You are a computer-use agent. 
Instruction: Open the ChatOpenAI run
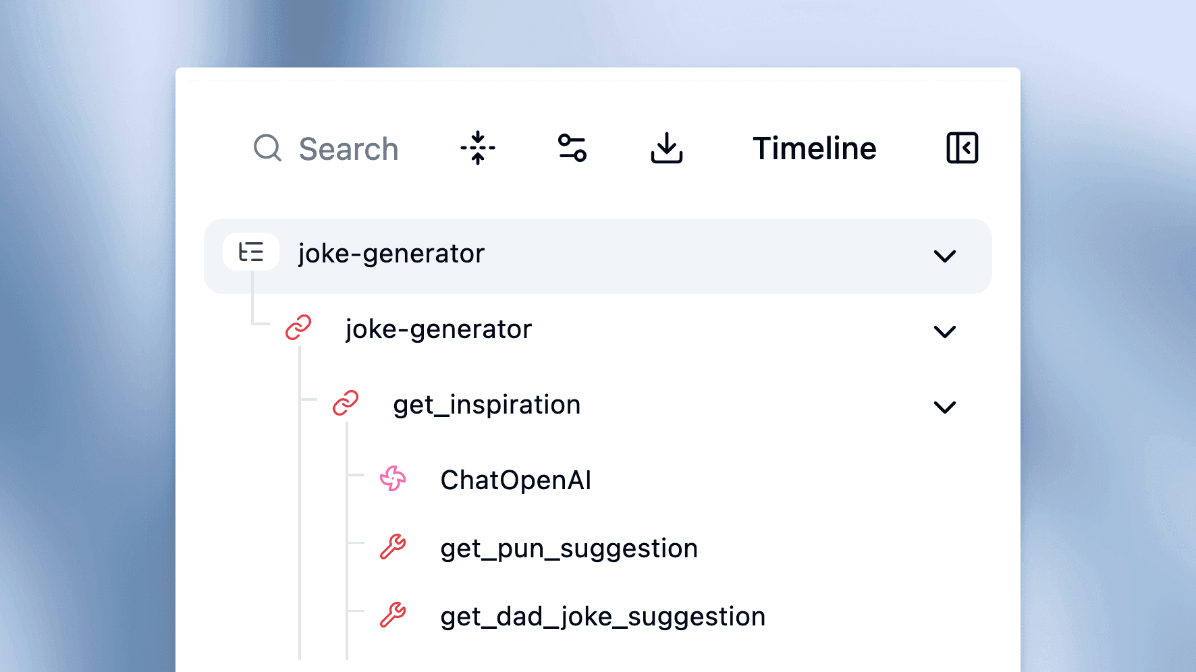click(x=516, y=480)
